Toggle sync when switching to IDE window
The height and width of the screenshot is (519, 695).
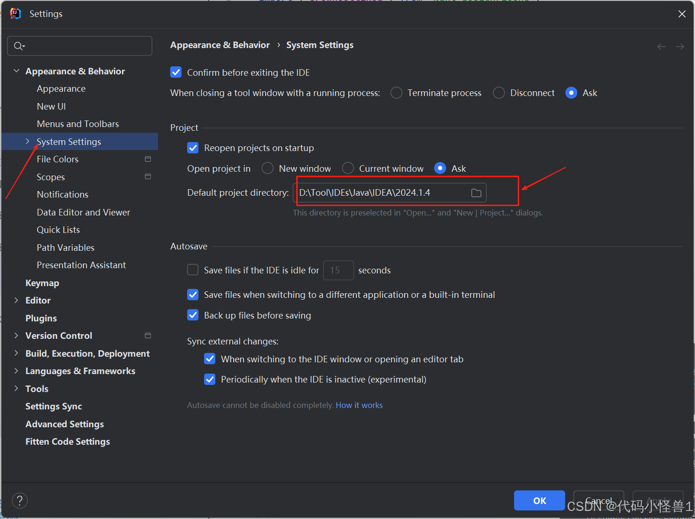coord(210,359)
